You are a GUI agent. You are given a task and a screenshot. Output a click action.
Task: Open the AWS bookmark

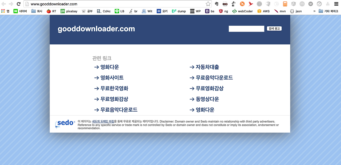pos(263,11)
